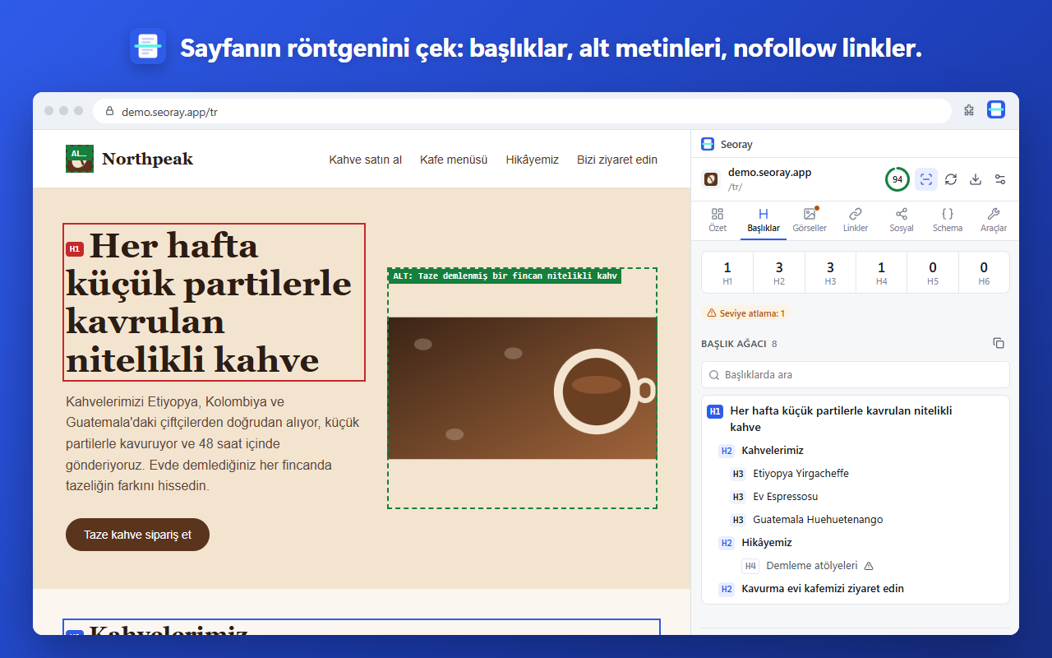Click the H2 count cell showing 3
The width and height of the screenshot is (1052, 658).
pyautogui.click(x=779, y=273)
